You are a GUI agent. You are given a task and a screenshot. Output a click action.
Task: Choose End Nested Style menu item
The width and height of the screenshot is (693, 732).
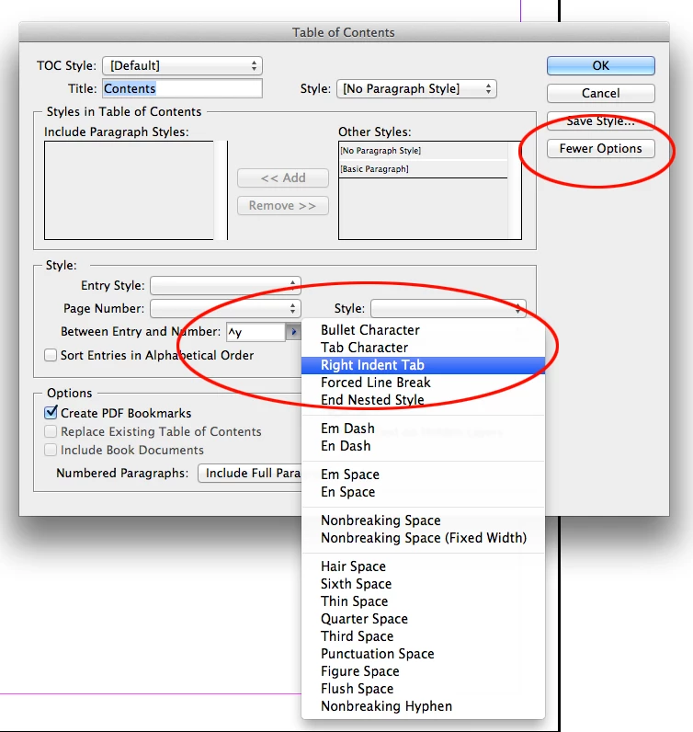point(423,400)
